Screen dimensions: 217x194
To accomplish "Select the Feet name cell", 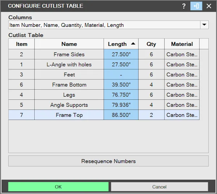I will coord(69,74).
